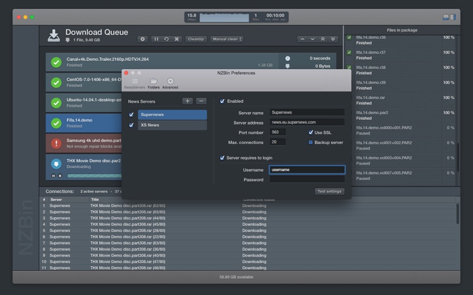Select the XS News server entry
Image resolution: width=473 pixels, height=295 pixels.
[172, 125]
